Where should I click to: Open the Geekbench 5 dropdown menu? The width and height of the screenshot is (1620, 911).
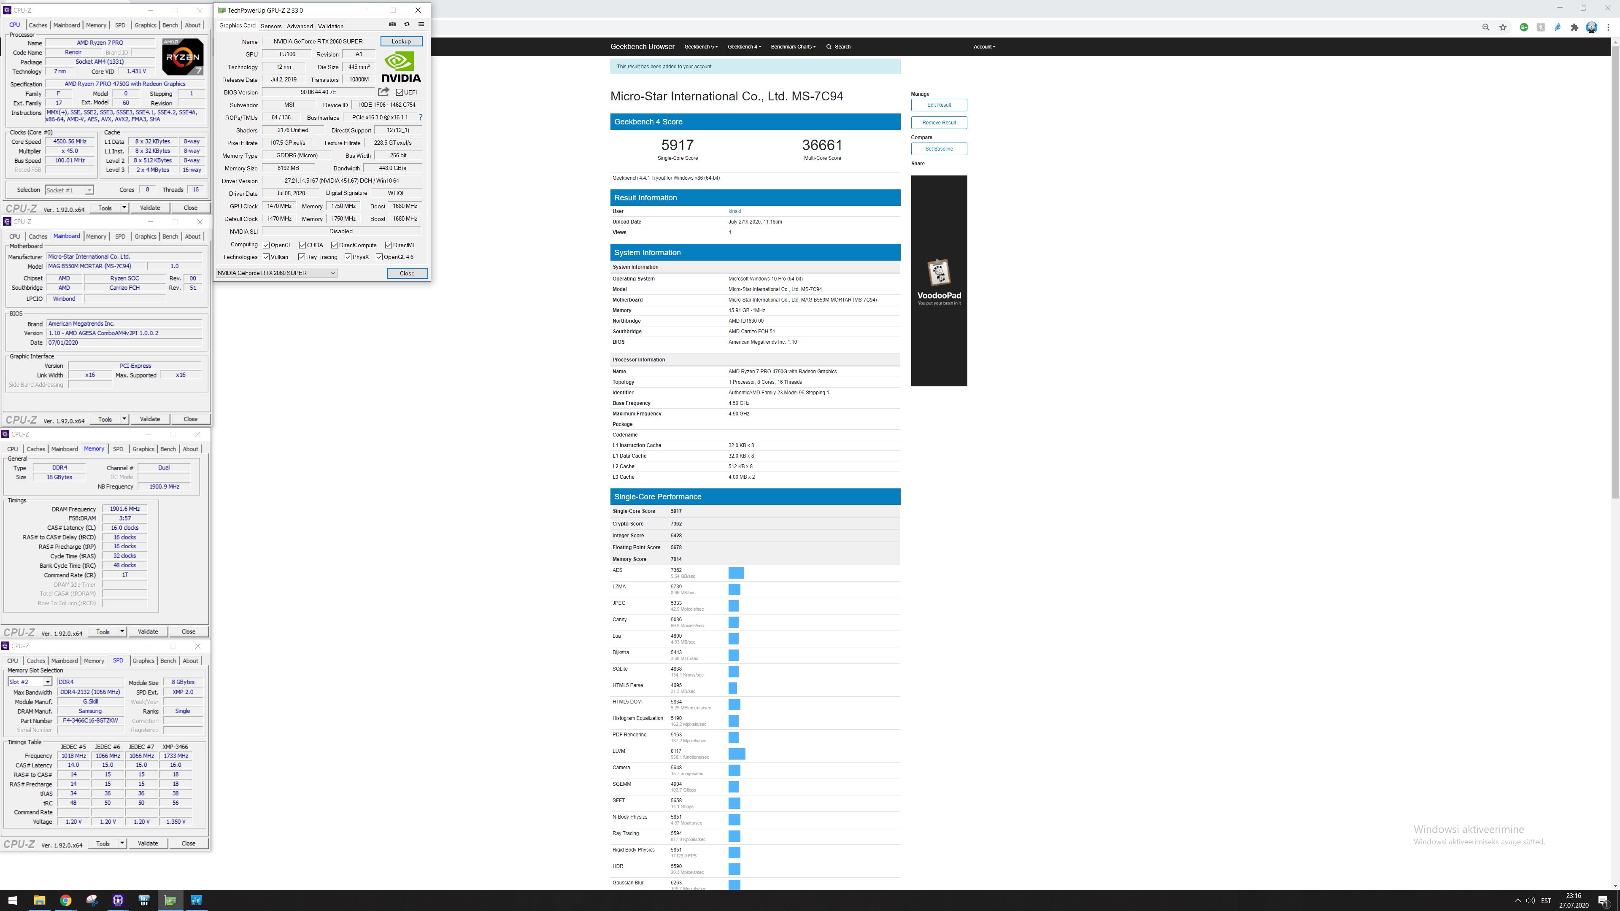[701, 46]
